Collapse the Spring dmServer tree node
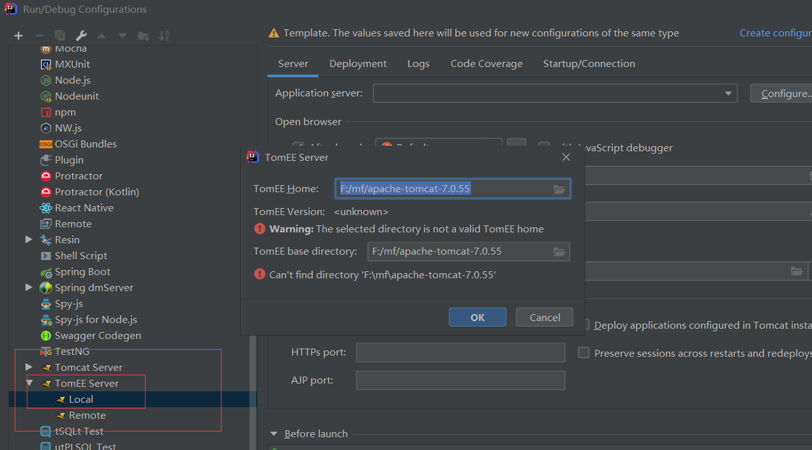The width and height of the screenshot is (812, 450). click(28, 287)
